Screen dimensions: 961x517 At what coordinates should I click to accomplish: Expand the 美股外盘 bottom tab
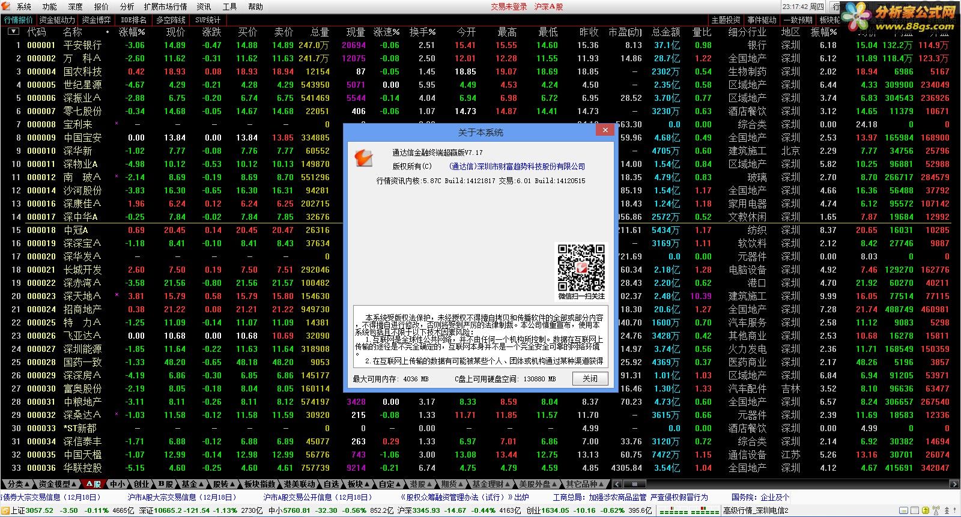[538, 484]
